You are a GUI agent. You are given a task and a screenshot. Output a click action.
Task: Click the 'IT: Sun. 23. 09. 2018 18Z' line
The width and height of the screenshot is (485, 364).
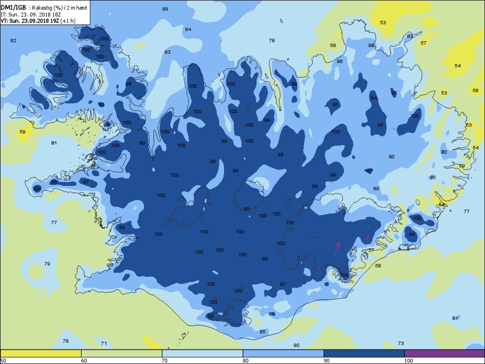(30, 15)
